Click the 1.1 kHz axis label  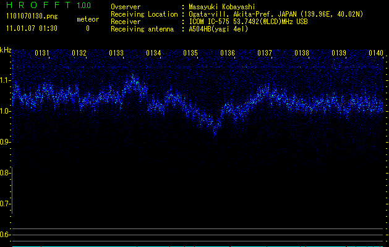[6, 80]
